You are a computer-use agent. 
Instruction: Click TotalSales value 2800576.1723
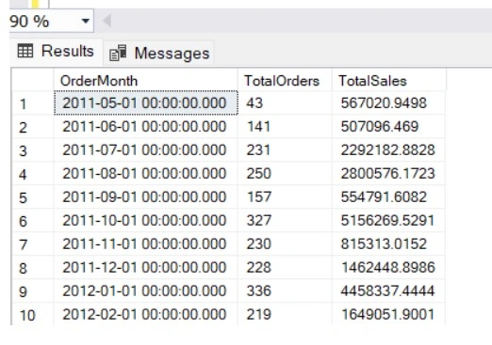[388, 174]
